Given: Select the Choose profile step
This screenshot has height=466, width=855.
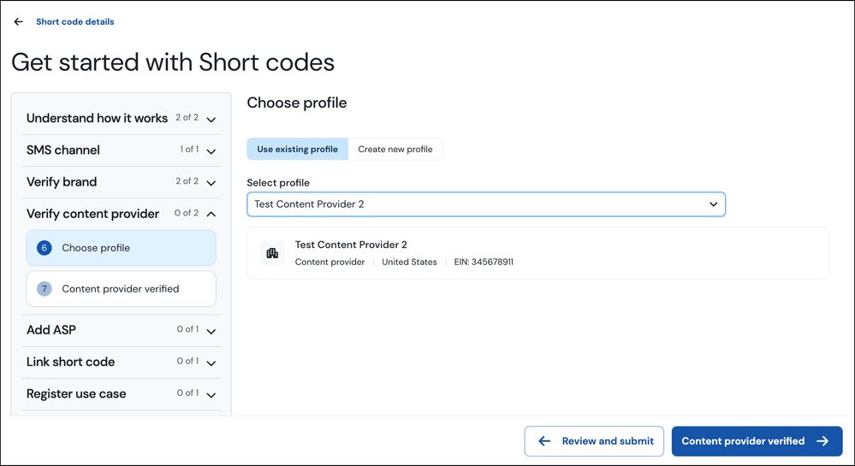Looking at the screenshot, I should (121, 248).
